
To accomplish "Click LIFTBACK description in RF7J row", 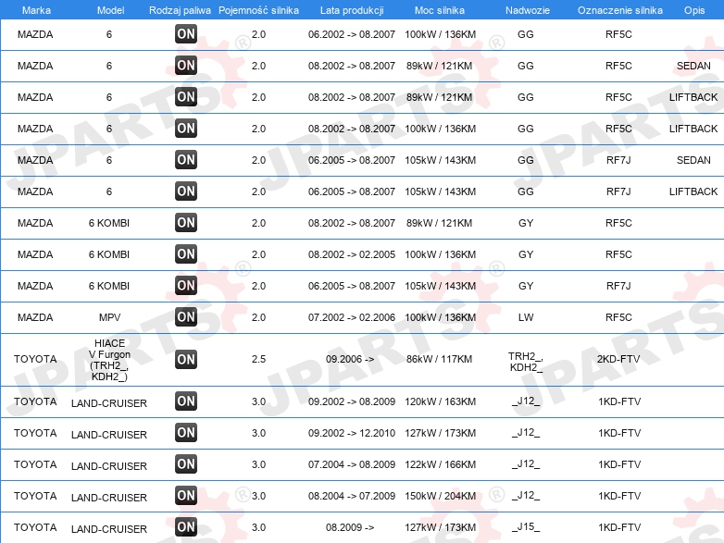I will click(693, 191).
